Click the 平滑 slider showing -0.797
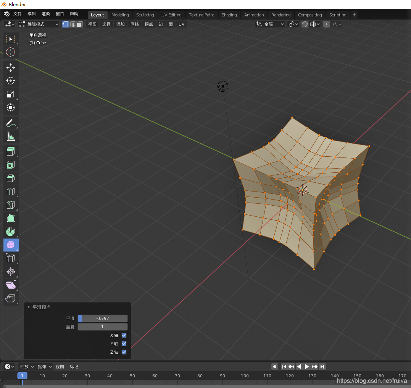 (103, 318)
